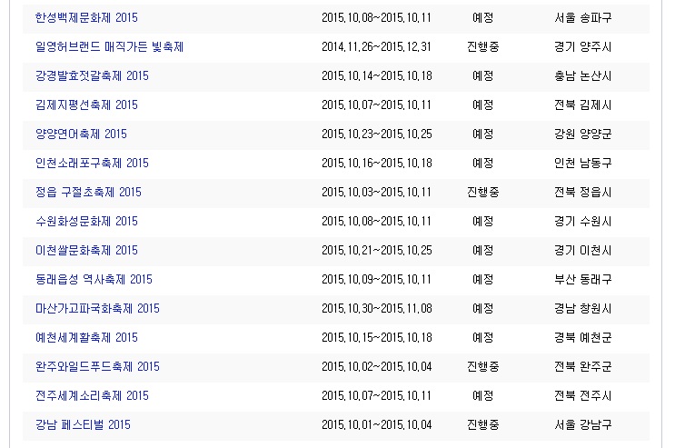Click 강경발효젓갈축제 2015 link
The image size is (675, 448).
click(x=92, y=75)
